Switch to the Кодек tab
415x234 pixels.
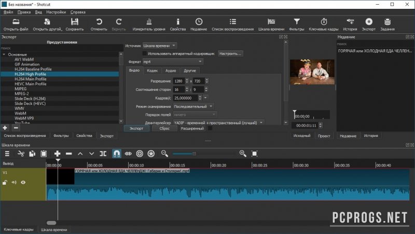coord(152,71)
